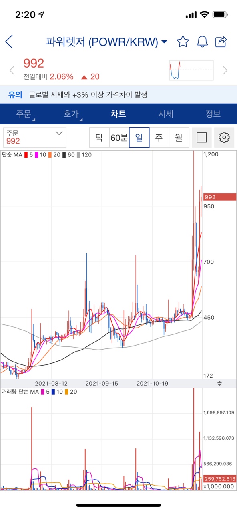Screen dimensions: 237x512
Task: Select the 일 daily chart interval
Action: (x=139, y=138)
